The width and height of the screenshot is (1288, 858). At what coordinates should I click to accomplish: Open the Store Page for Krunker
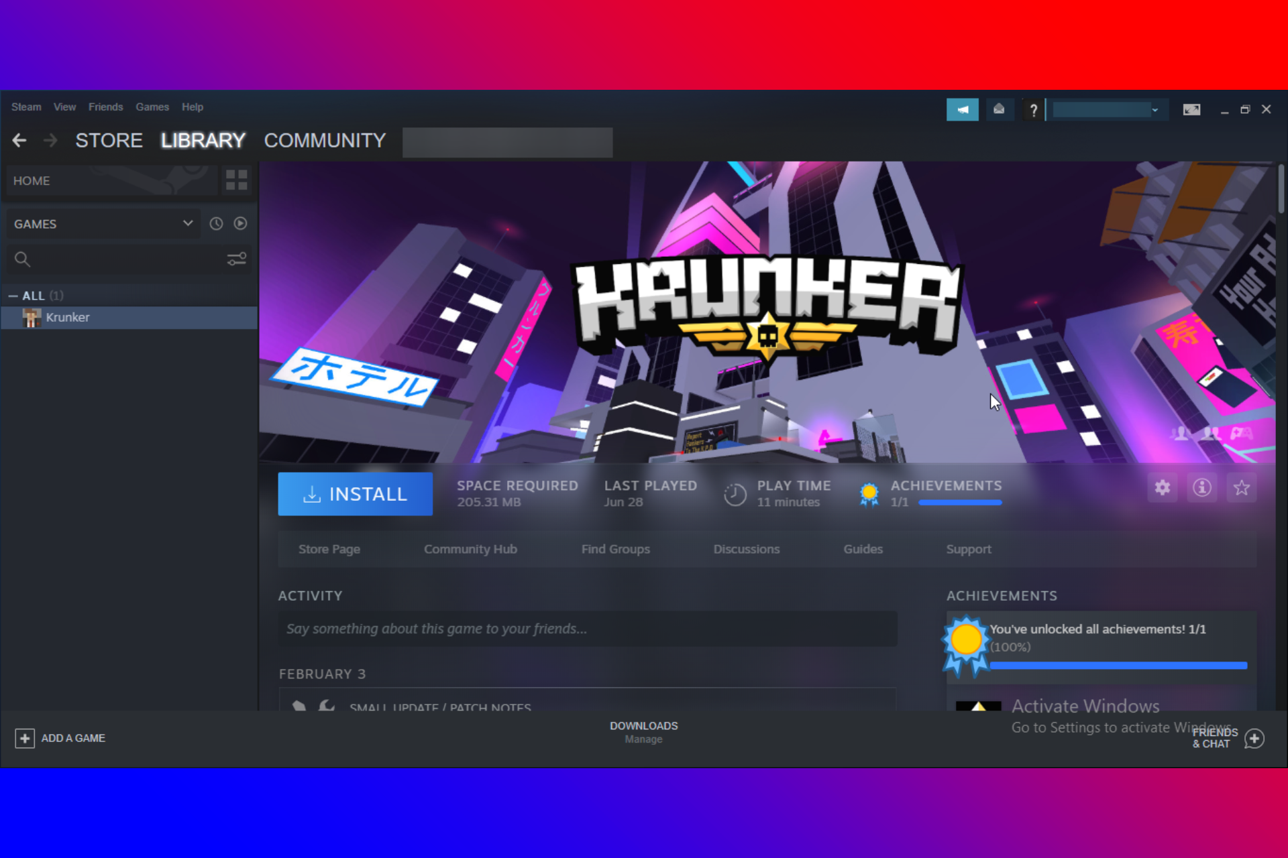click(x=329, y=549)
